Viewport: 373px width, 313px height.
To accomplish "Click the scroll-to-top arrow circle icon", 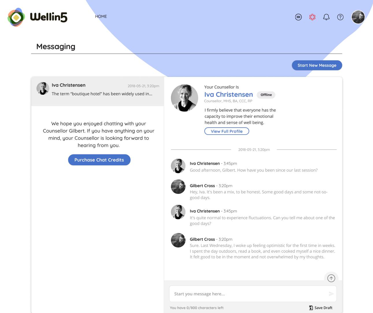I will (x=331, y=278).
